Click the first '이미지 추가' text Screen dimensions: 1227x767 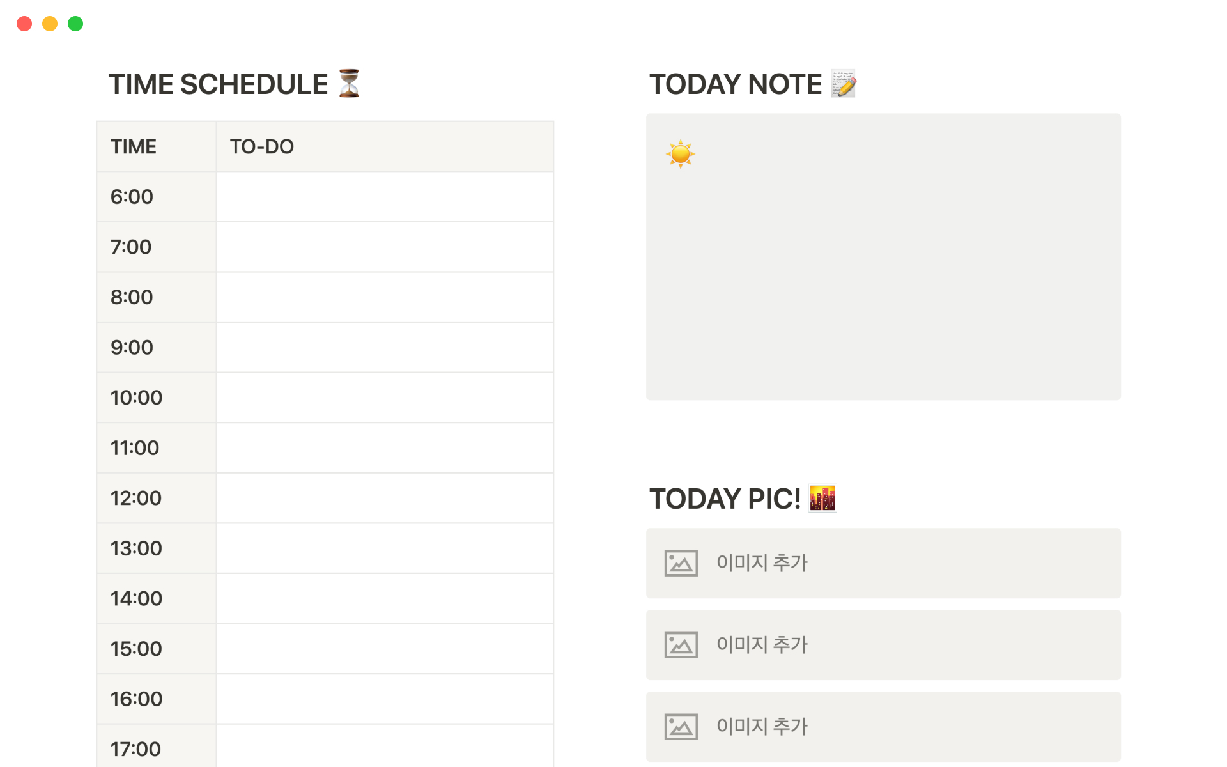(762, 563)
